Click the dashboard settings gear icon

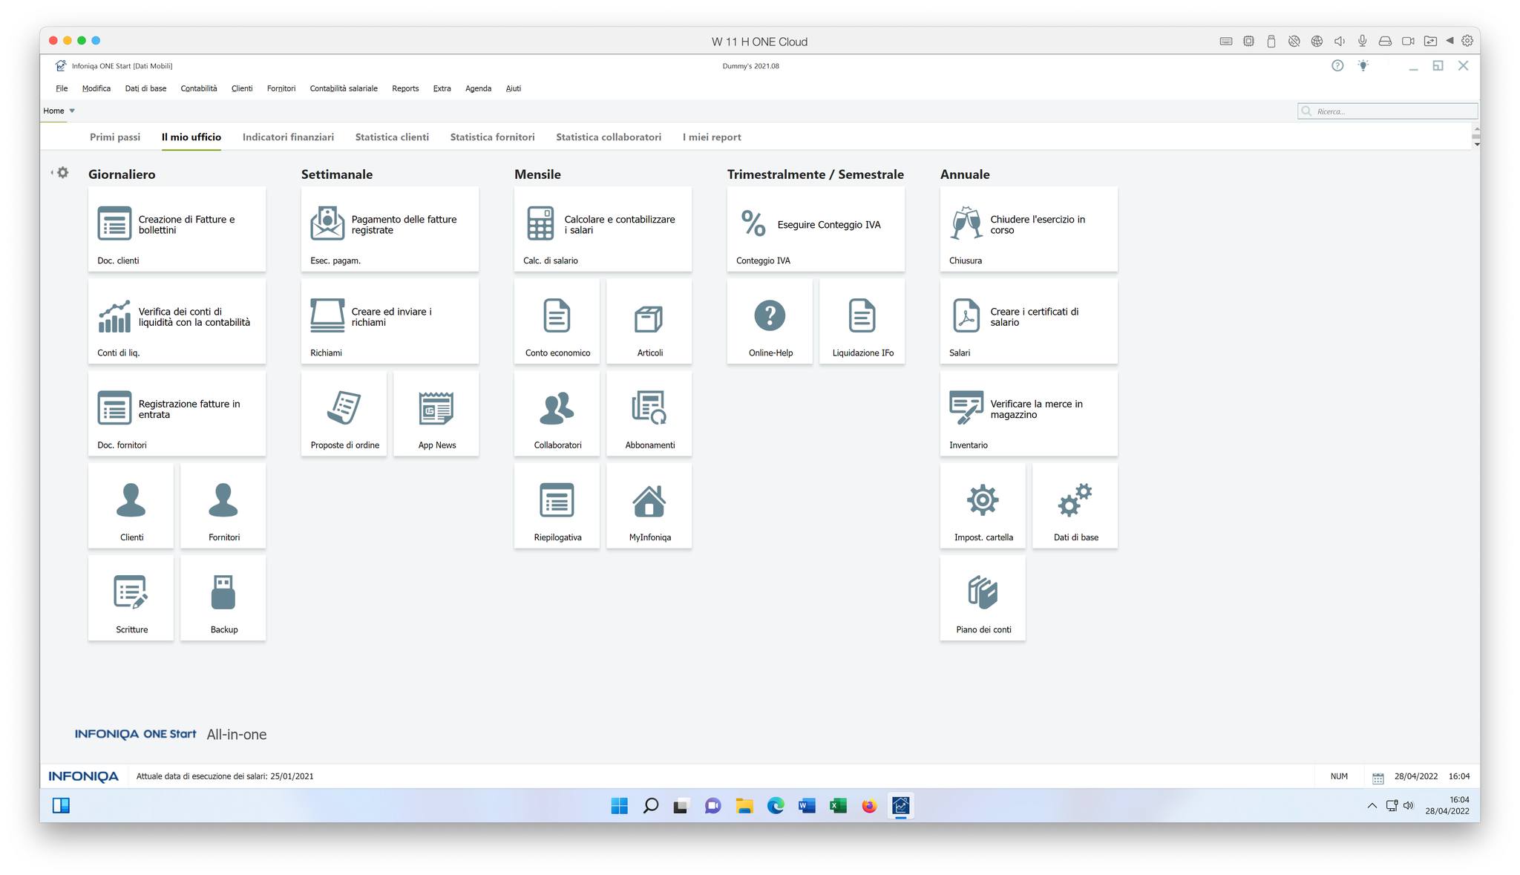tap(63, 172)
